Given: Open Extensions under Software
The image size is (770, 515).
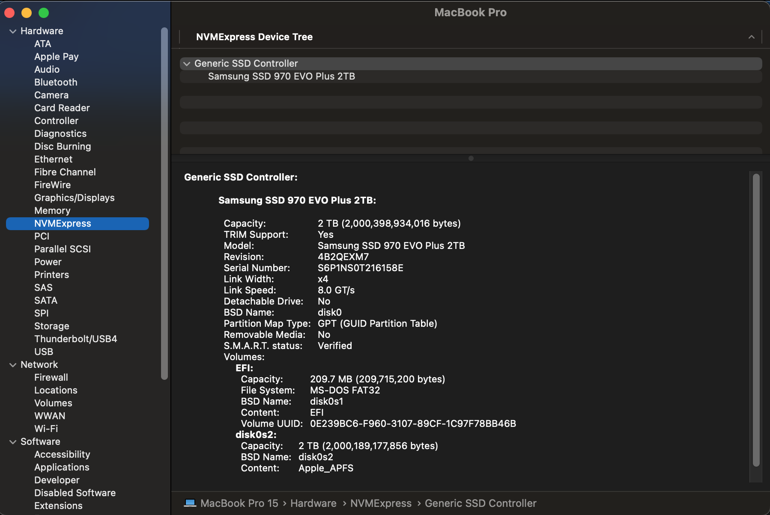Looking at the screenshot, I should click(59, 506).
